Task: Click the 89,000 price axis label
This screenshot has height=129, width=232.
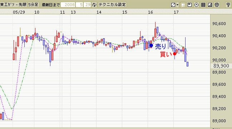Action: click(x=219, y=121)
